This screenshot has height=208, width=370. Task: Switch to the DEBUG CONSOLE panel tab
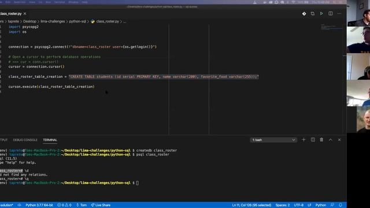pos(25,140)
